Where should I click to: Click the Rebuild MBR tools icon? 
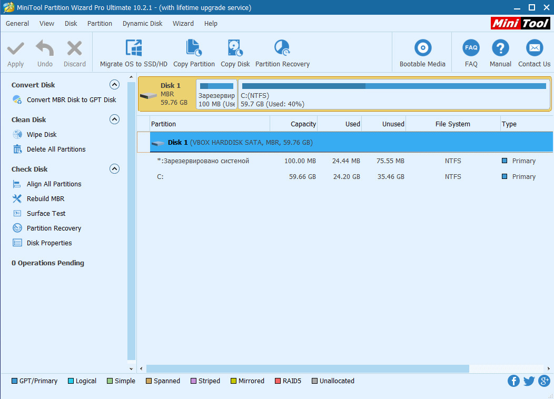click(17, 199)
